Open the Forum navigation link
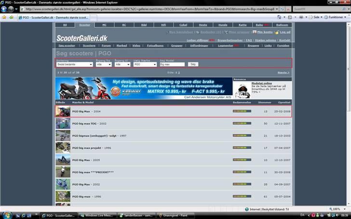The height and width of the screenshot is (219, 351). pos(106,46)
